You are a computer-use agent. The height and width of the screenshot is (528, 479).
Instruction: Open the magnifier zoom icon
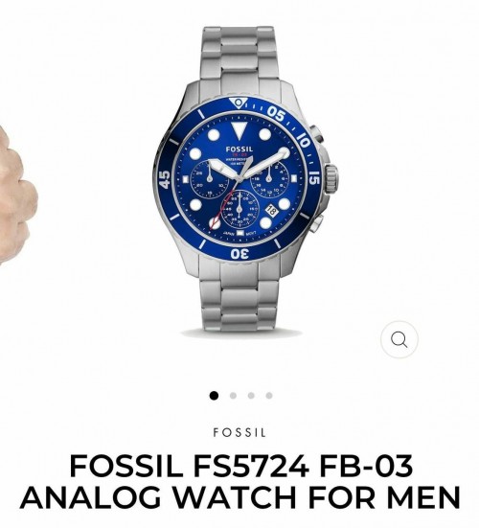(x=399, y=339)
